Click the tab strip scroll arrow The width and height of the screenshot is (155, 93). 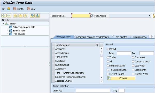coord(153,37)
